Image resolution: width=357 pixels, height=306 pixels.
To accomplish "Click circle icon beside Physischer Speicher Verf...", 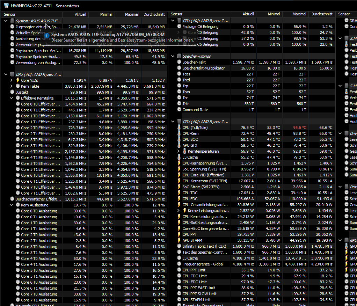I will (12, 51).
